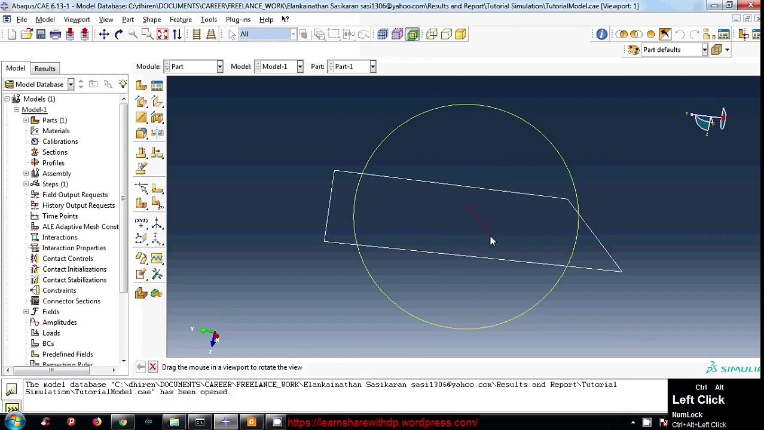Select Materials in the model tree
This screenshot has height=430, width=764.
pyautogui.click(x=56, y=131)
